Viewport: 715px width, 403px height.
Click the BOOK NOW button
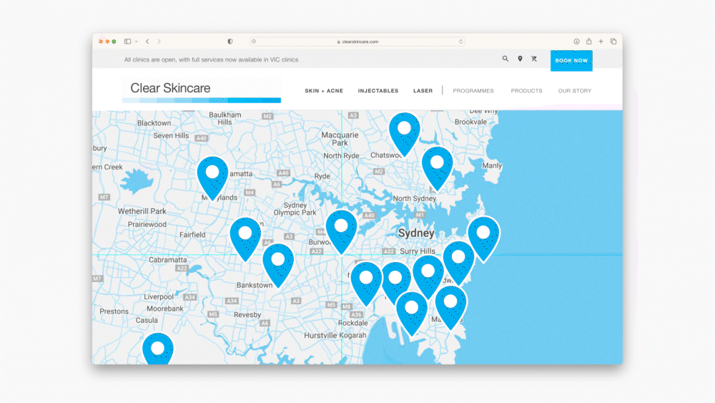click(571, 61)
